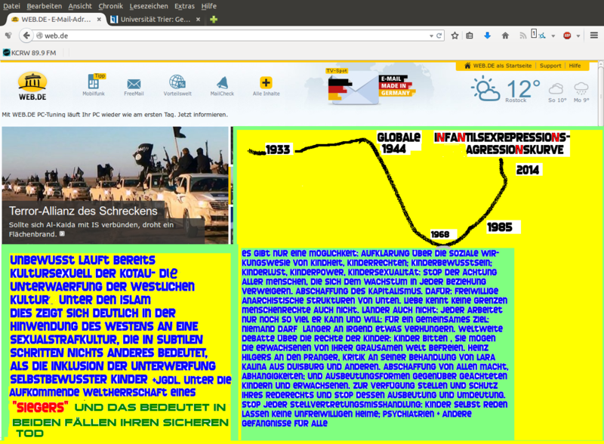Go to the browser home page icon
Image resolution: width=604 pixels, height=444 pixels.
[505, 35]
